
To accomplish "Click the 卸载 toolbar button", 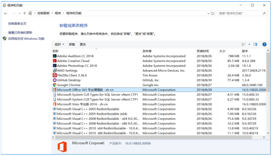I will click(x=72, y=45).
